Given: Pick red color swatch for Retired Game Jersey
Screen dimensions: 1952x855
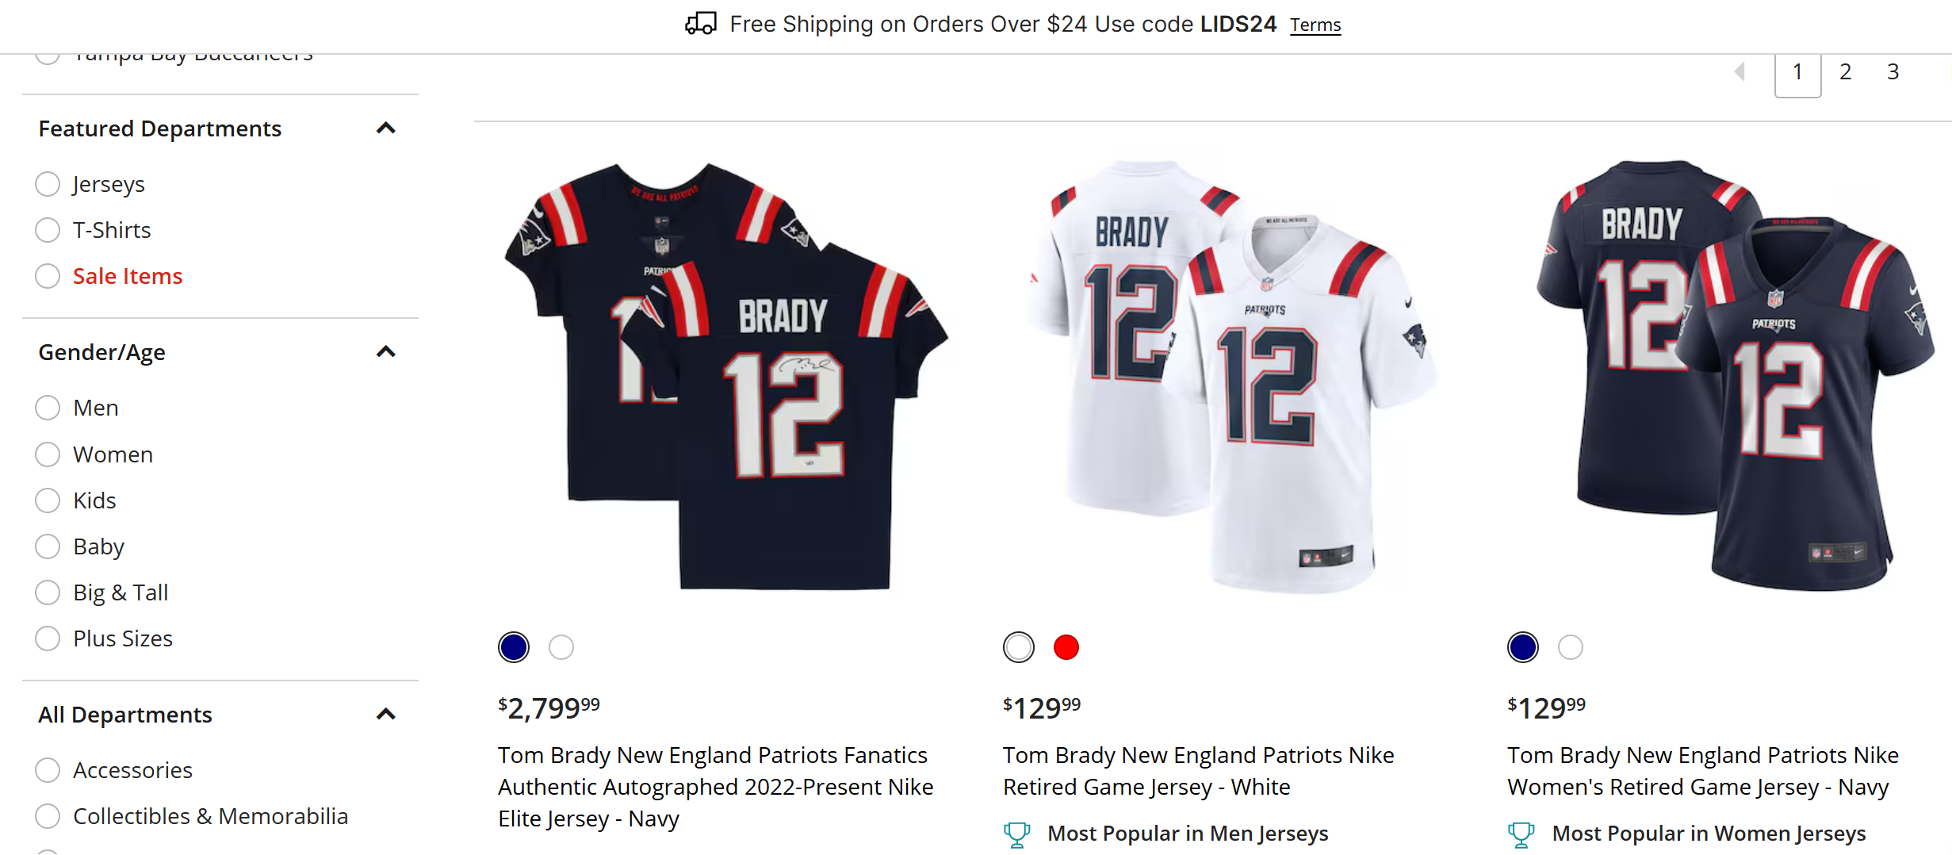Looking at the screenshot, I should [x=1066, y=647].
